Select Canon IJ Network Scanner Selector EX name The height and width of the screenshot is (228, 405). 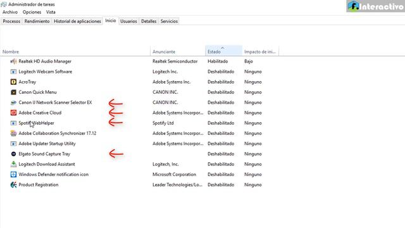55,103
